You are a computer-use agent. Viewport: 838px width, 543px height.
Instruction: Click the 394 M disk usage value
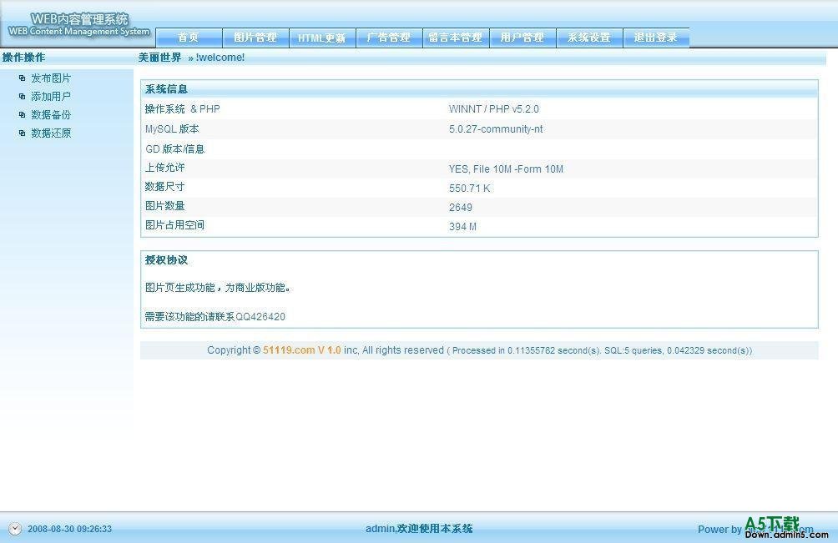click(x=463, y=226)
